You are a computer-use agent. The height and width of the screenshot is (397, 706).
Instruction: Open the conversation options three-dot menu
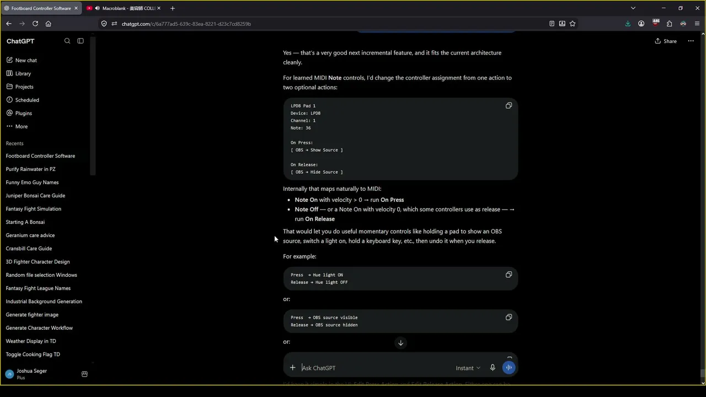click(691, 41)
